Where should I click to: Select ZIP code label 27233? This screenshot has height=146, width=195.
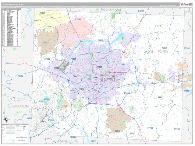[x=133, y=134]
